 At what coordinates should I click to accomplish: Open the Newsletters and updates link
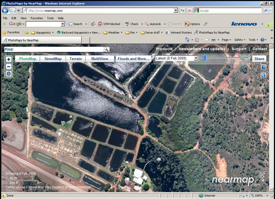pyautogui.click(x=202, y=49)
